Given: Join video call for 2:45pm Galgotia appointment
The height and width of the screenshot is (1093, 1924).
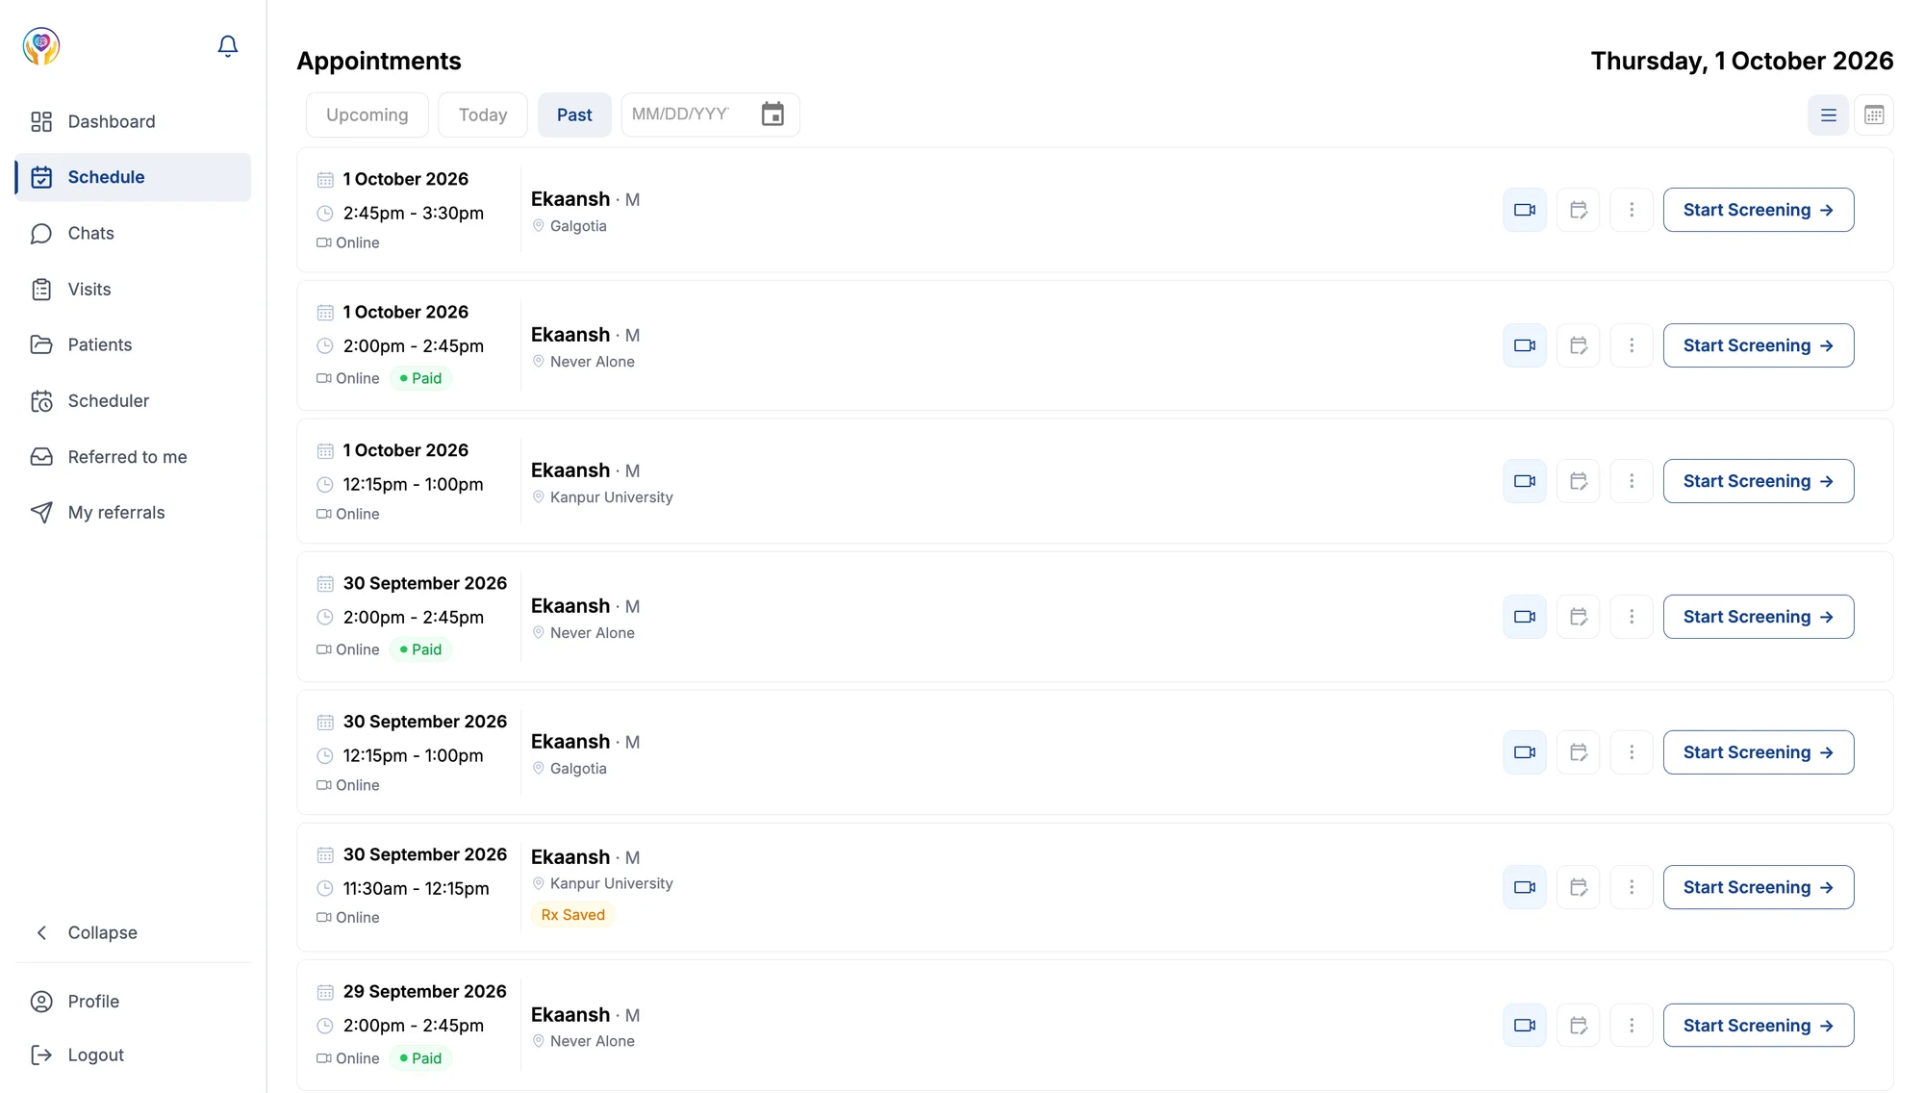Looking at the screenshot, I should (x=1525, y=210).
